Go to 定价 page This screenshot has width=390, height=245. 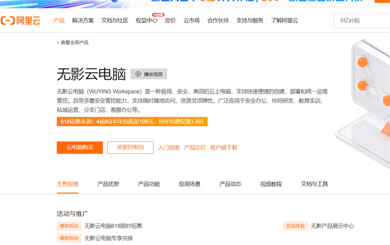171,21
